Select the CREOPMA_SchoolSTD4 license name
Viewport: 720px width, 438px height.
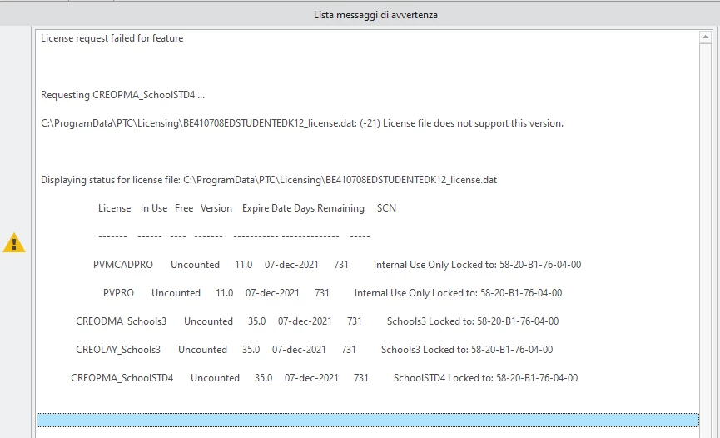[x=122, y=378]
